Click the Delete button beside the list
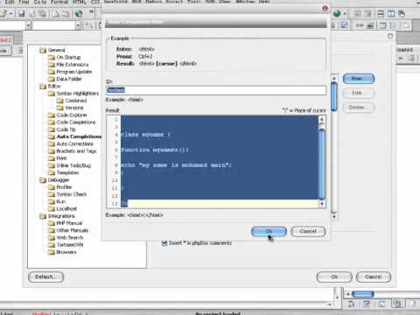This screenshot has height=315, width=420. [359, 108]
